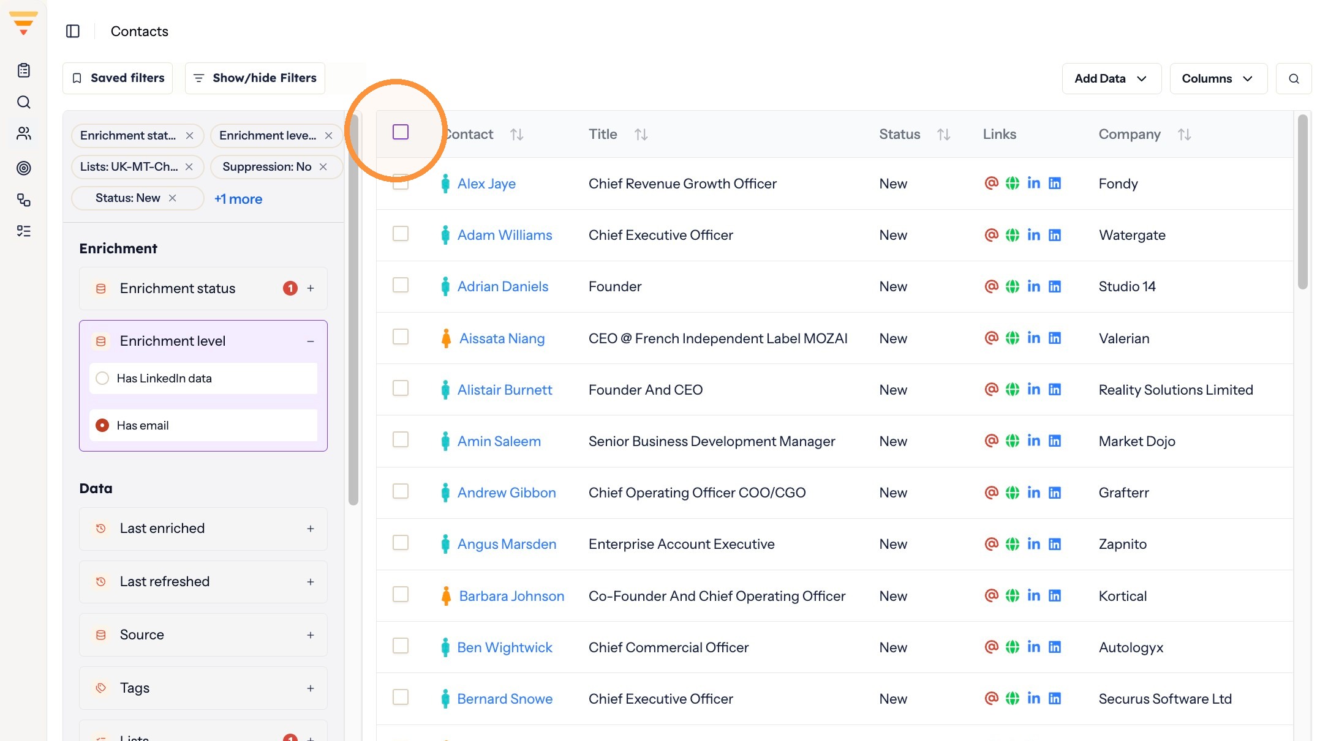Open the Columns dropdown
The image size is (1328, 741).
pyautogui.click(x=1218, y=78)
